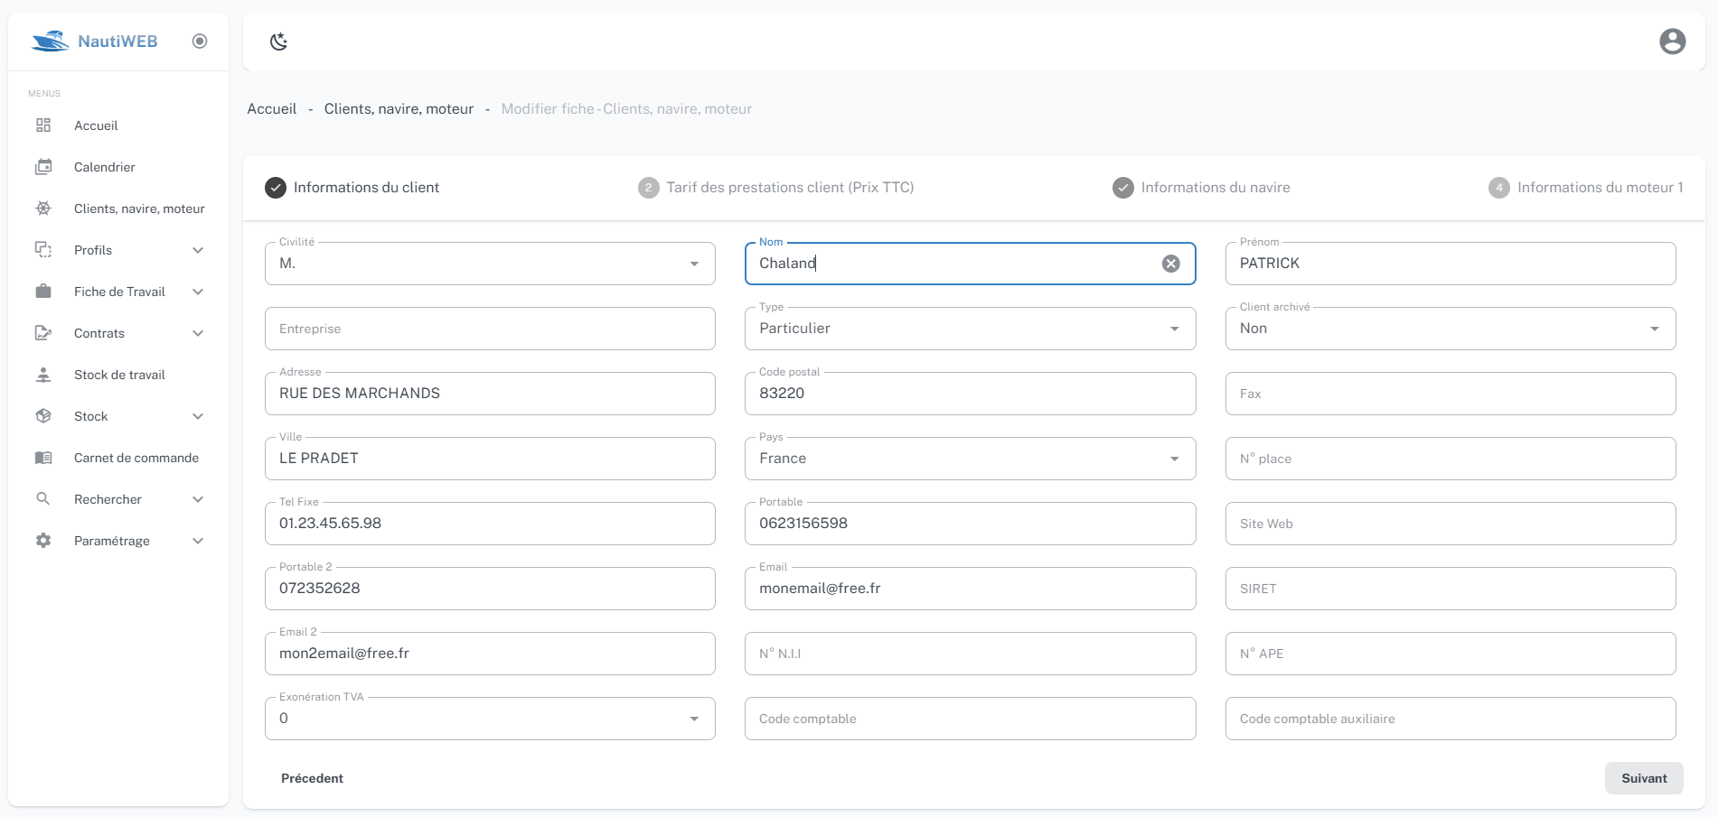Expand the Fiche de Travail chevron
This screenshot has width=1718, height=817.
(x=198, y=292)
